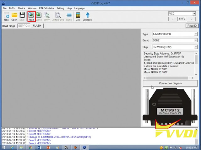Image resolution: width=201 pixels, height=150 pixels.
Task: Expand the Chip dropdown showing EIZ-W906(ST12)
Action: click(196, 47)
